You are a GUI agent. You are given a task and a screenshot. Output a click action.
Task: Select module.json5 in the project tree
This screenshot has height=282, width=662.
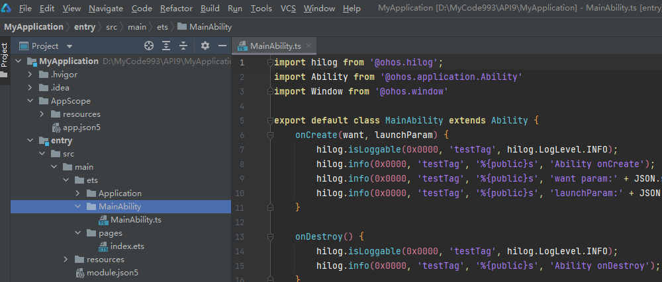click(112, 273)
